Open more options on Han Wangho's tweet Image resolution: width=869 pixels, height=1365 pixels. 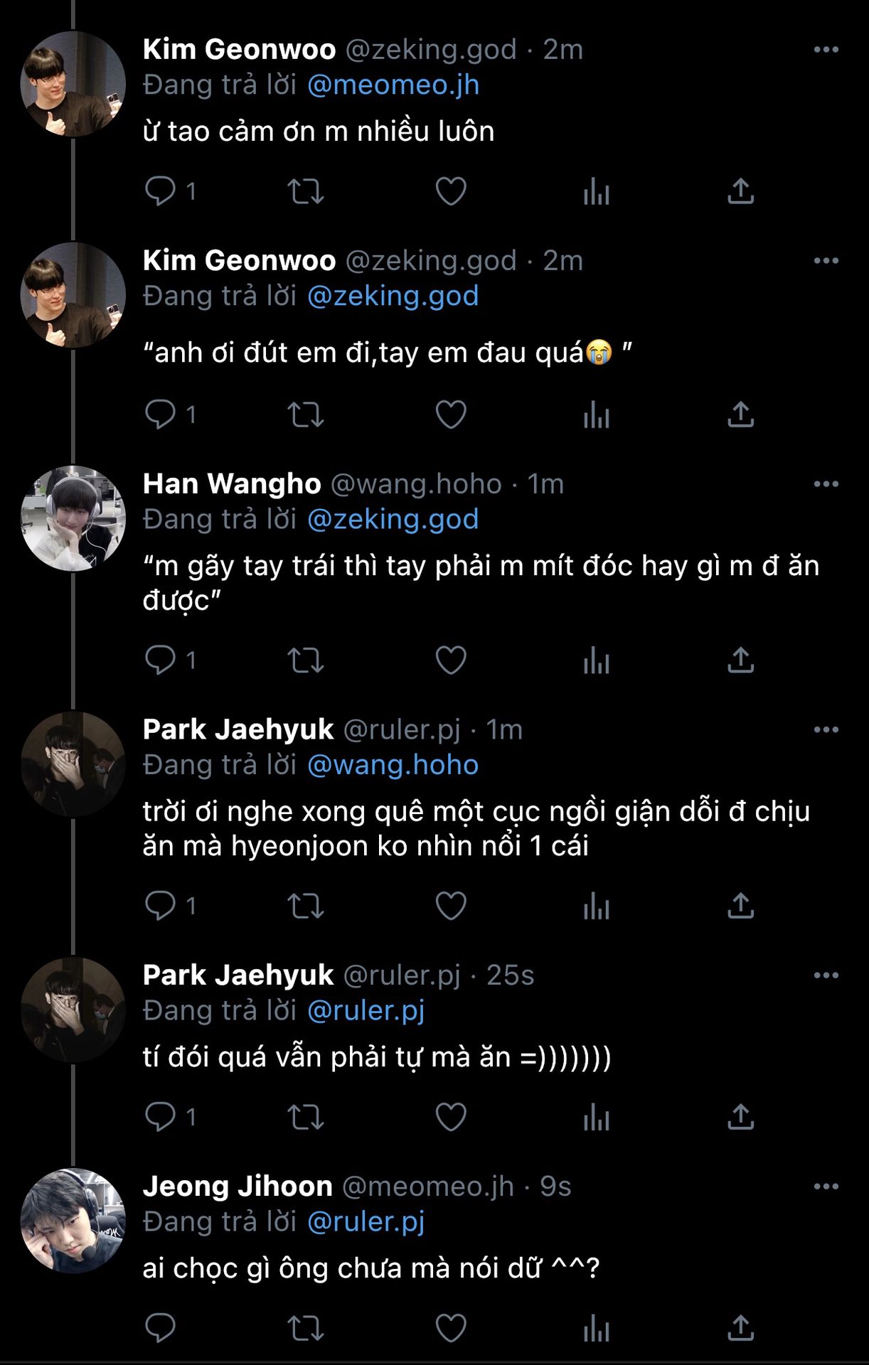click(826, 484)
